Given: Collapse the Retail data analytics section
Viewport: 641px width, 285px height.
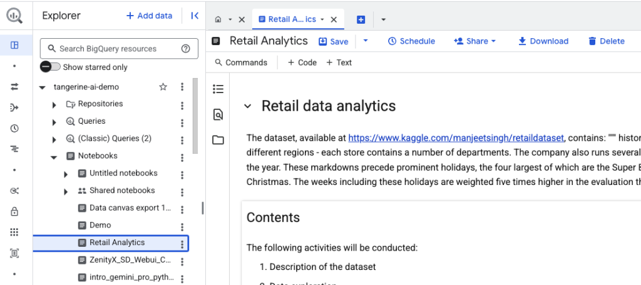Looking at the screenshot, I should click(247, 106).
